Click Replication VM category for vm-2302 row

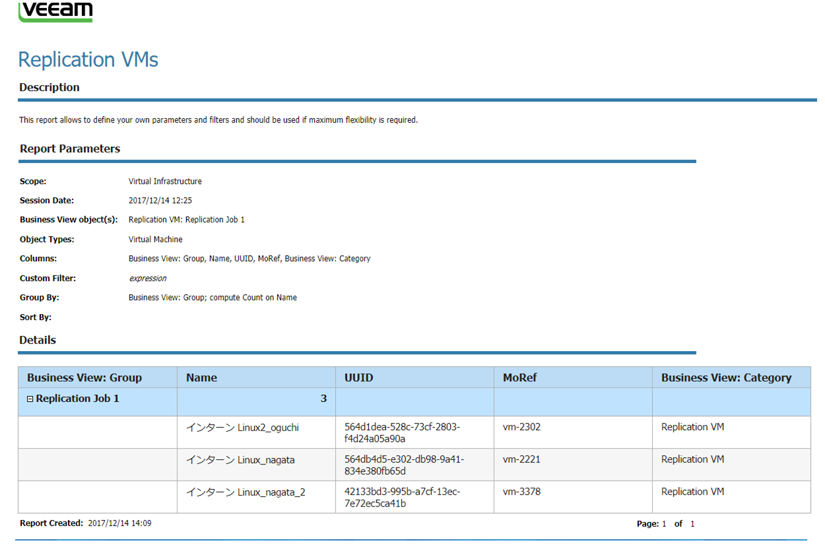coord(693,427)
